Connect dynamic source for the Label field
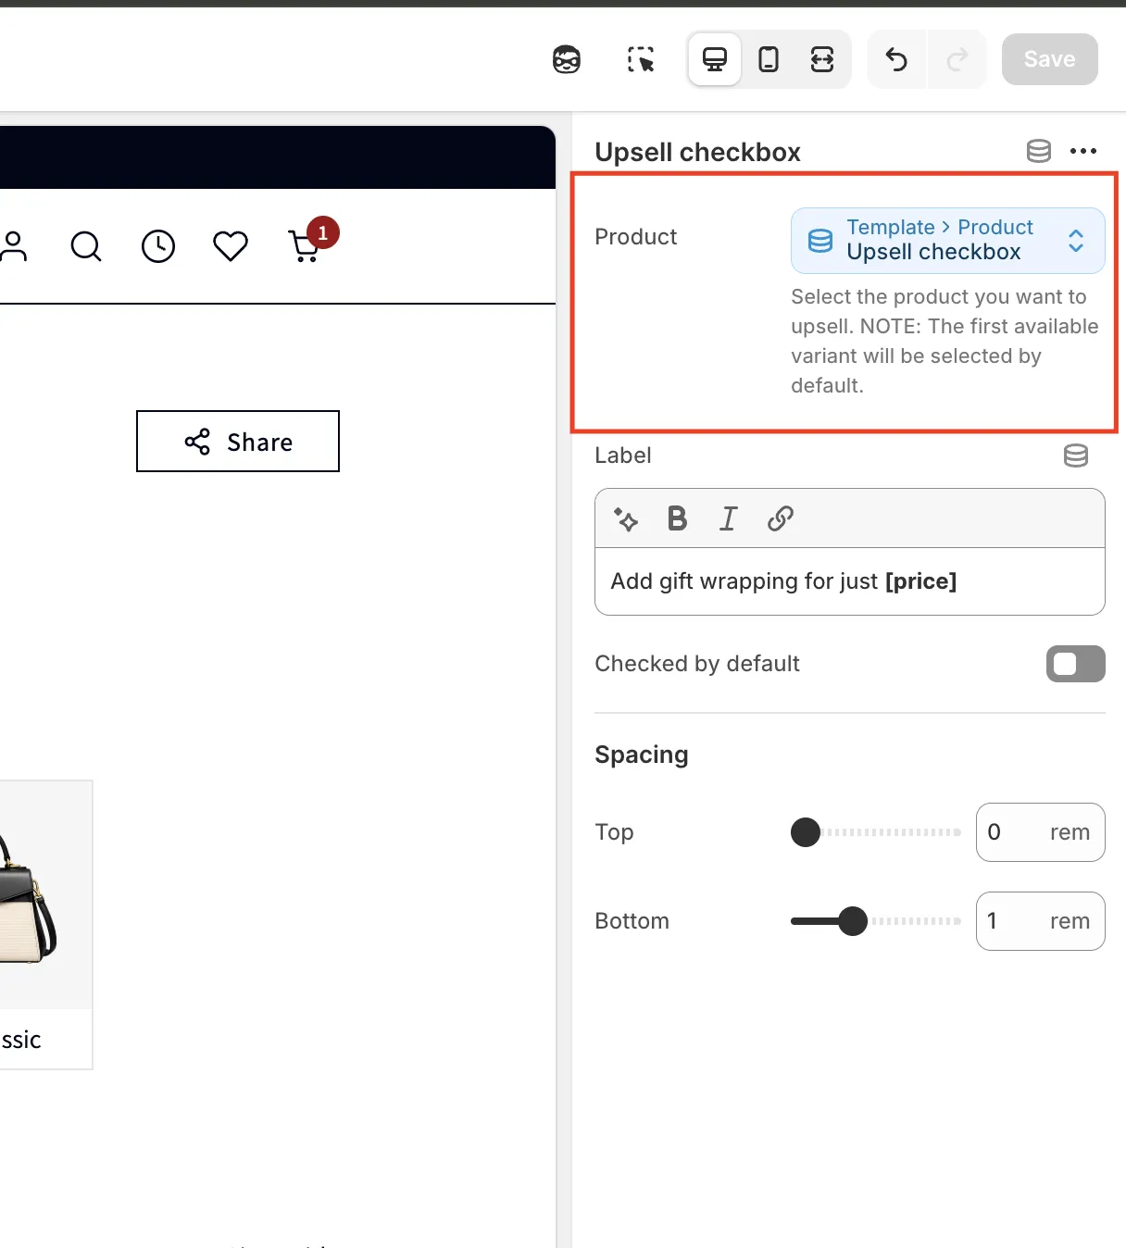 [x=1075, y=456]
